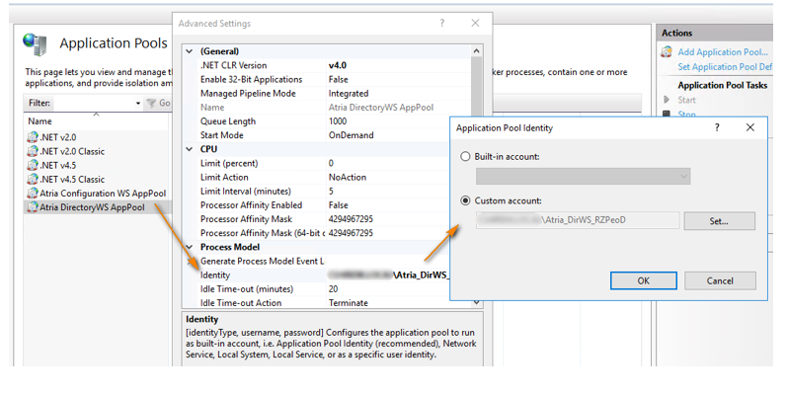Close the Advanced Settings dialog
This screenshot has width=787, height=395.
(x=475, y=23)
